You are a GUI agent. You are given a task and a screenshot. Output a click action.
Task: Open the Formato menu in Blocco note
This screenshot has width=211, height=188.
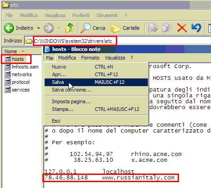tap(90, 58)
